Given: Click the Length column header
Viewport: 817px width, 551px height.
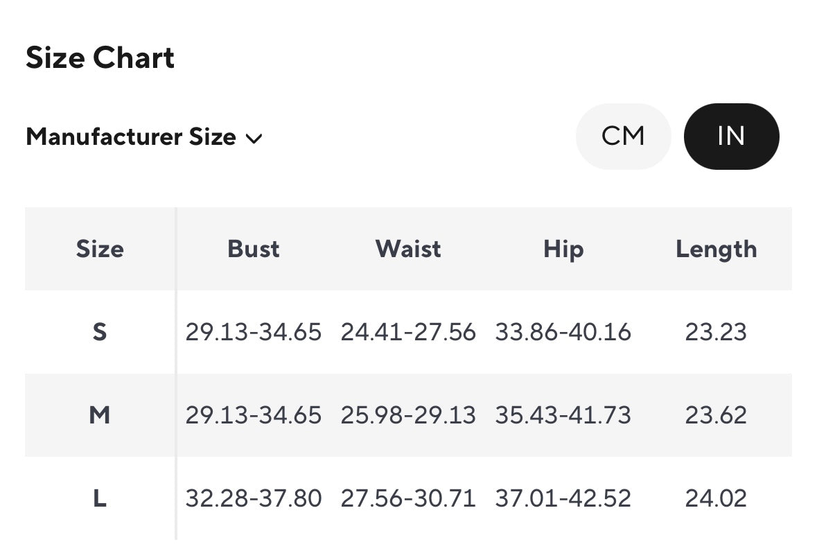Looking at the screenshot, I should [716, 249].
